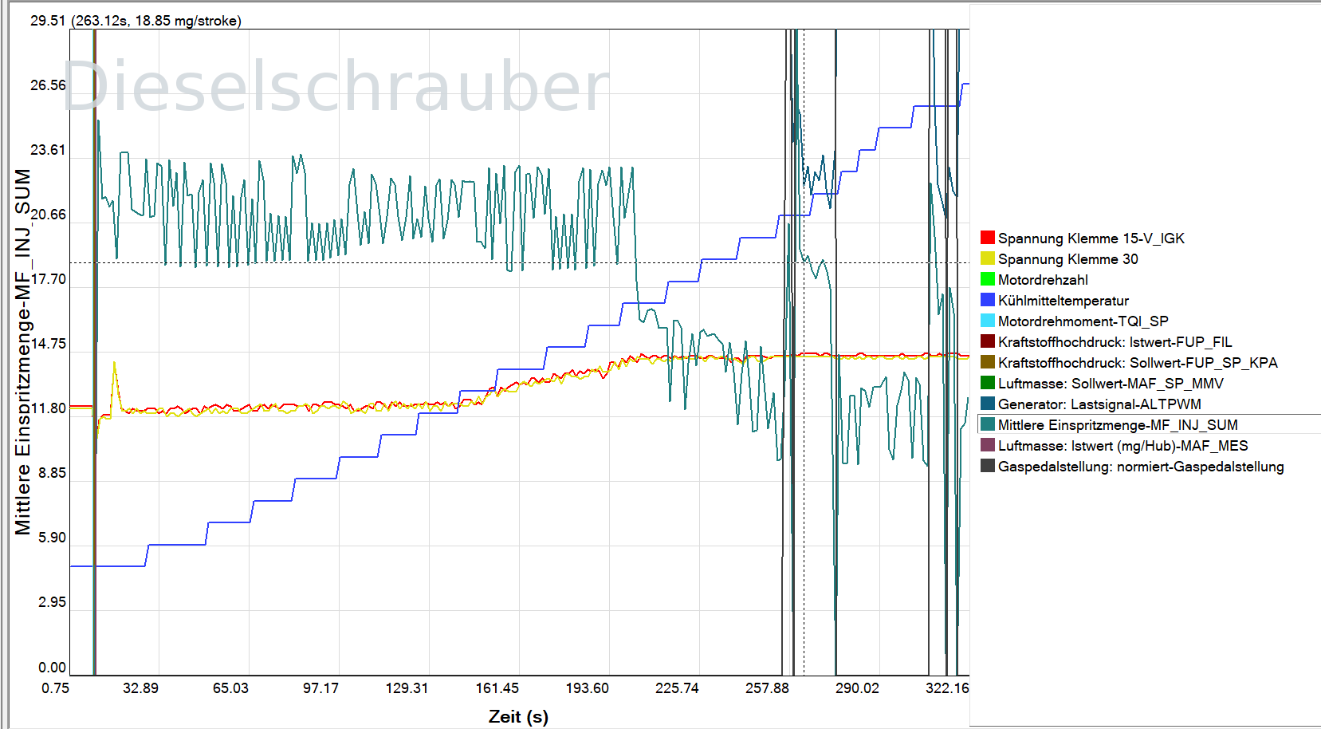The image size is (1321, 729).
Task: Click the dark gray Gaspedalstellung legend swatch
Action: 987,467
